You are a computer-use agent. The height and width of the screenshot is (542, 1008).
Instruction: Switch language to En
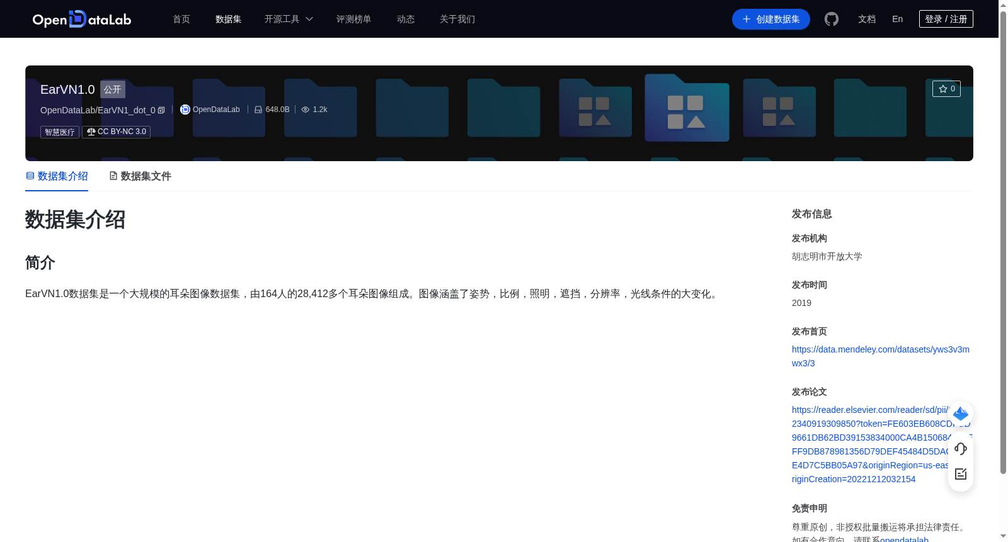(x=898, y=19)
